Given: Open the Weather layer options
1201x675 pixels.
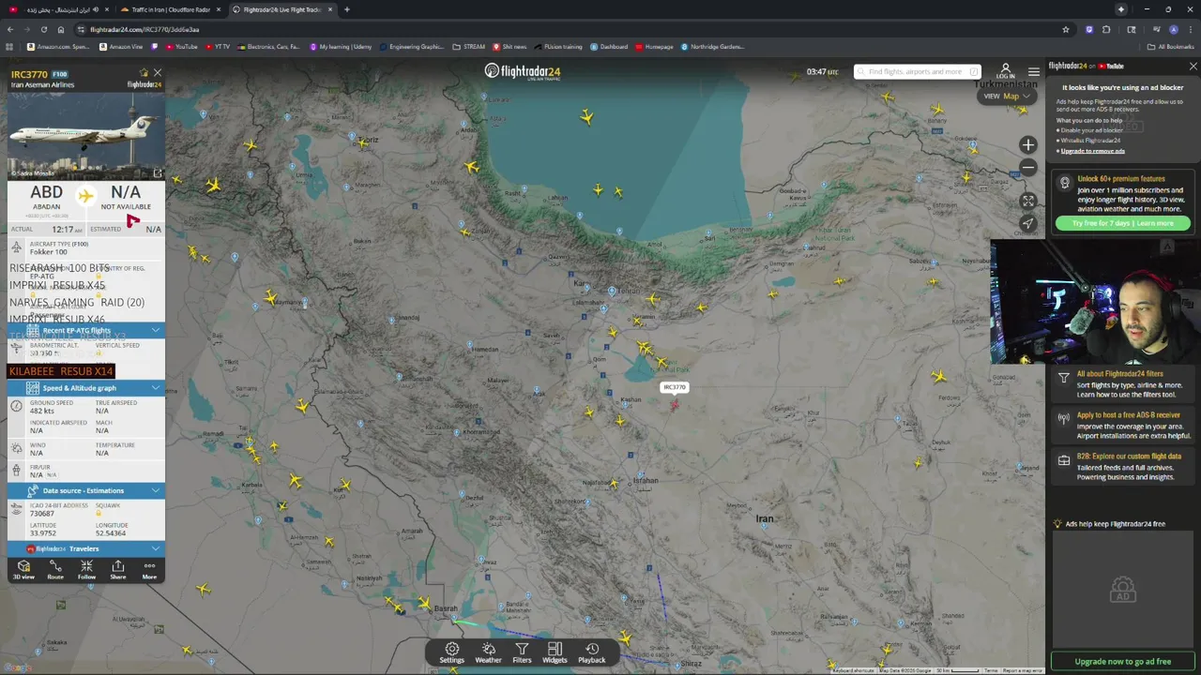Looking at the screenshot, I should click(x=488, y=653).
